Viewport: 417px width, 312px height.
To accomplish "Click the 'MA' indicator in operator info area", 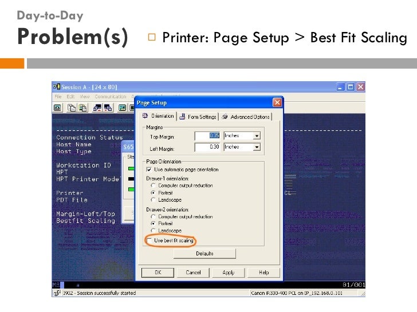I will (56, 285).
